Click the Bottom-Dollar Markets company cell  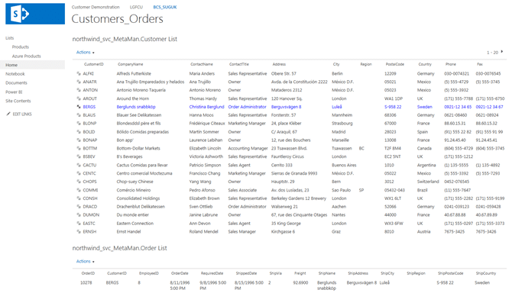pyautogui.click(x=138, y=148)
